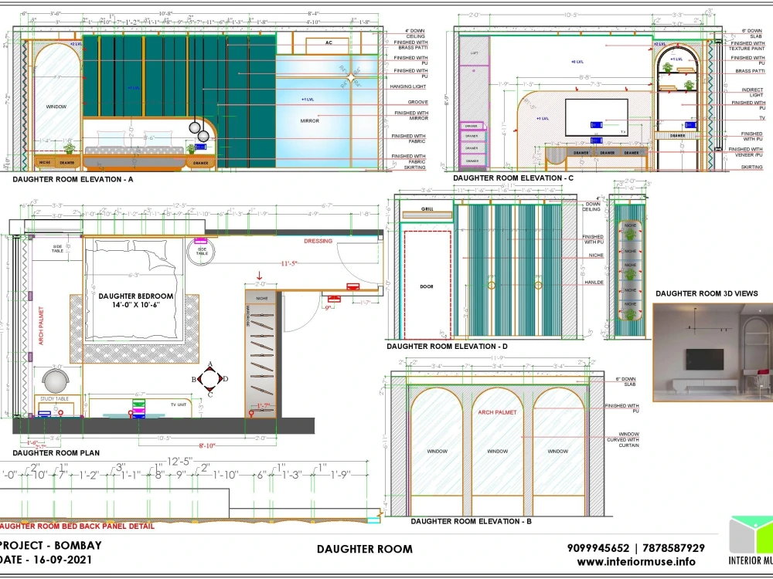Open the Daughter Room 3D view thumbnail
Image resolution: width=773 pixels, height=579 pixels.
(711, 351)
